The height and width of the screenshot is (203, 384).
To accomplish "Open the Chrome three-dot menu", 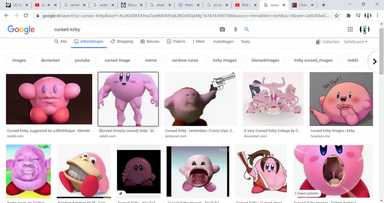I will coord(377,16).
